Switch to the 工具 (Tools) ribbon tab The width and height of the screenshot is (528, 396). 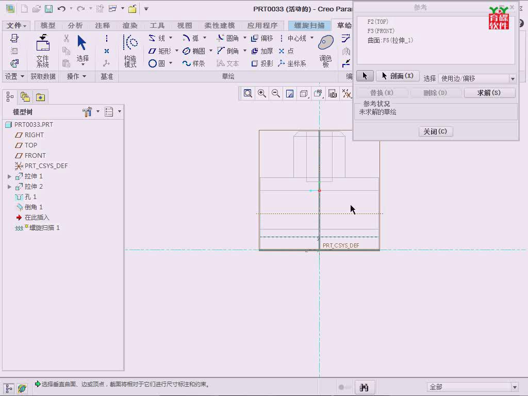[x=157, y=25]
